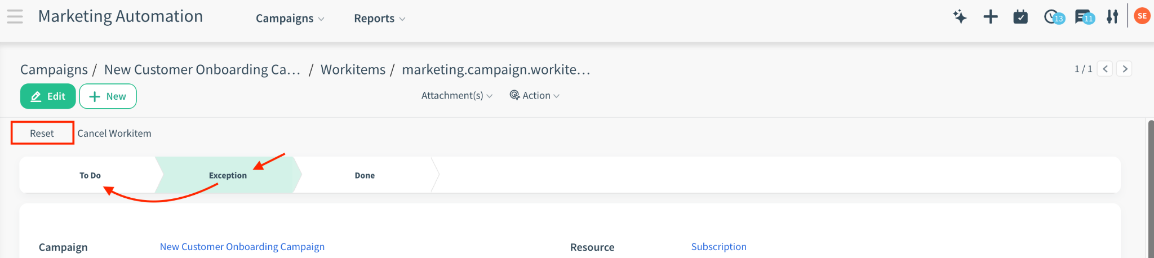Open the SE user avatar menu
This screenshot has height=258, width=1154.
pyautogui.click(x=1142, y=16)
